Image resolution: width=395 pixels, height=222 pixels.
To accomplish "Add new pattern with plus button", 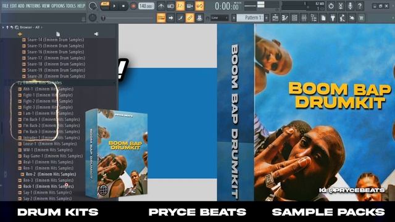I will (x=267, y=18).
